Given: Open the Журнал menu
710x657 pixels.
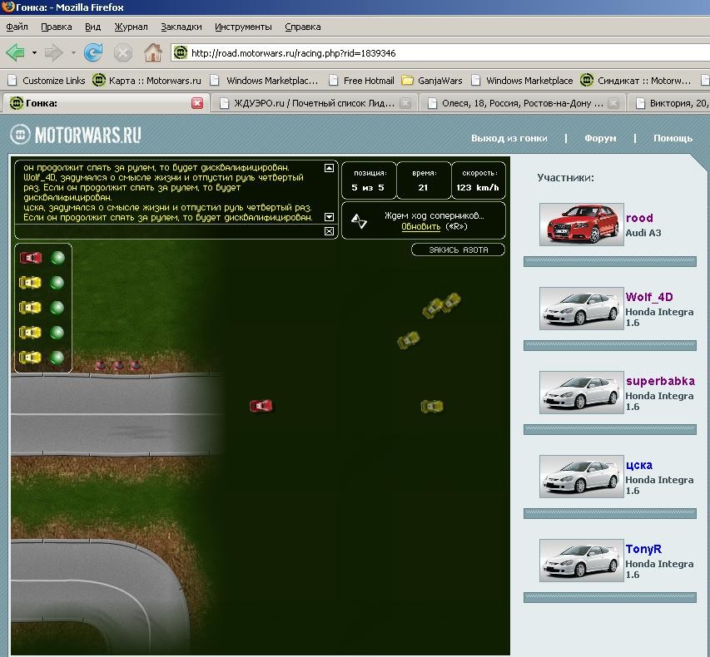Looking at the screenshot, I should point(131,27).
